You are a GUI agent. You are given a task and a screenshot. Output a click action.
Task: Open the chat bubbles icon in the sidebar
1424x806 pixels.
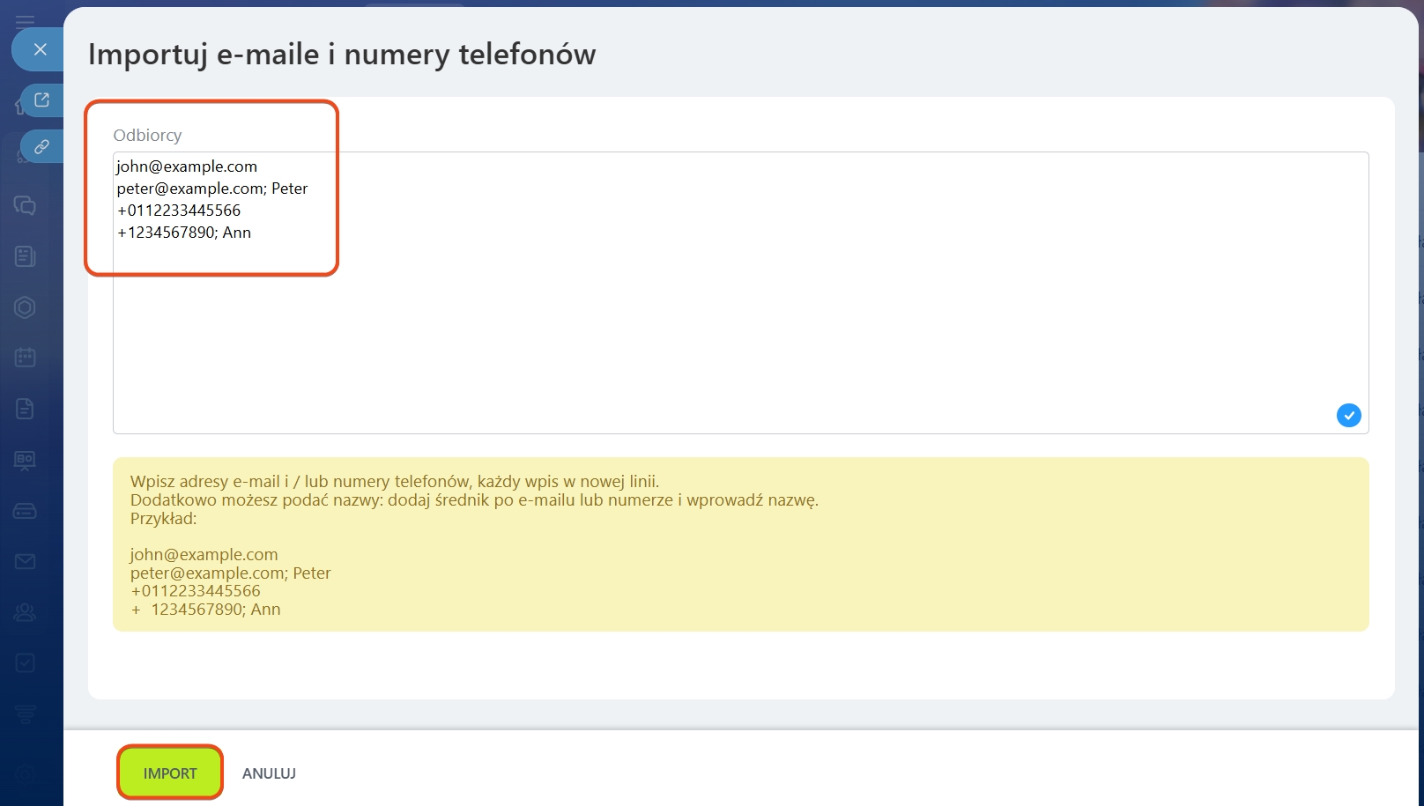coord(25,205)
